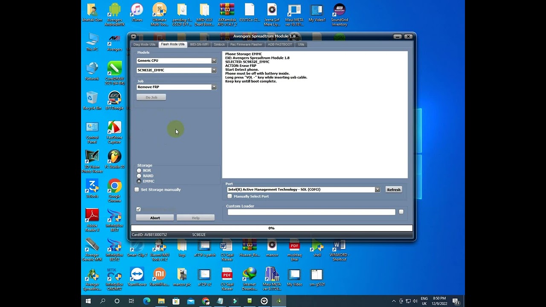Click the 0% progress bar
Viewport: 546px width, 307px height.
coord(272,228)
